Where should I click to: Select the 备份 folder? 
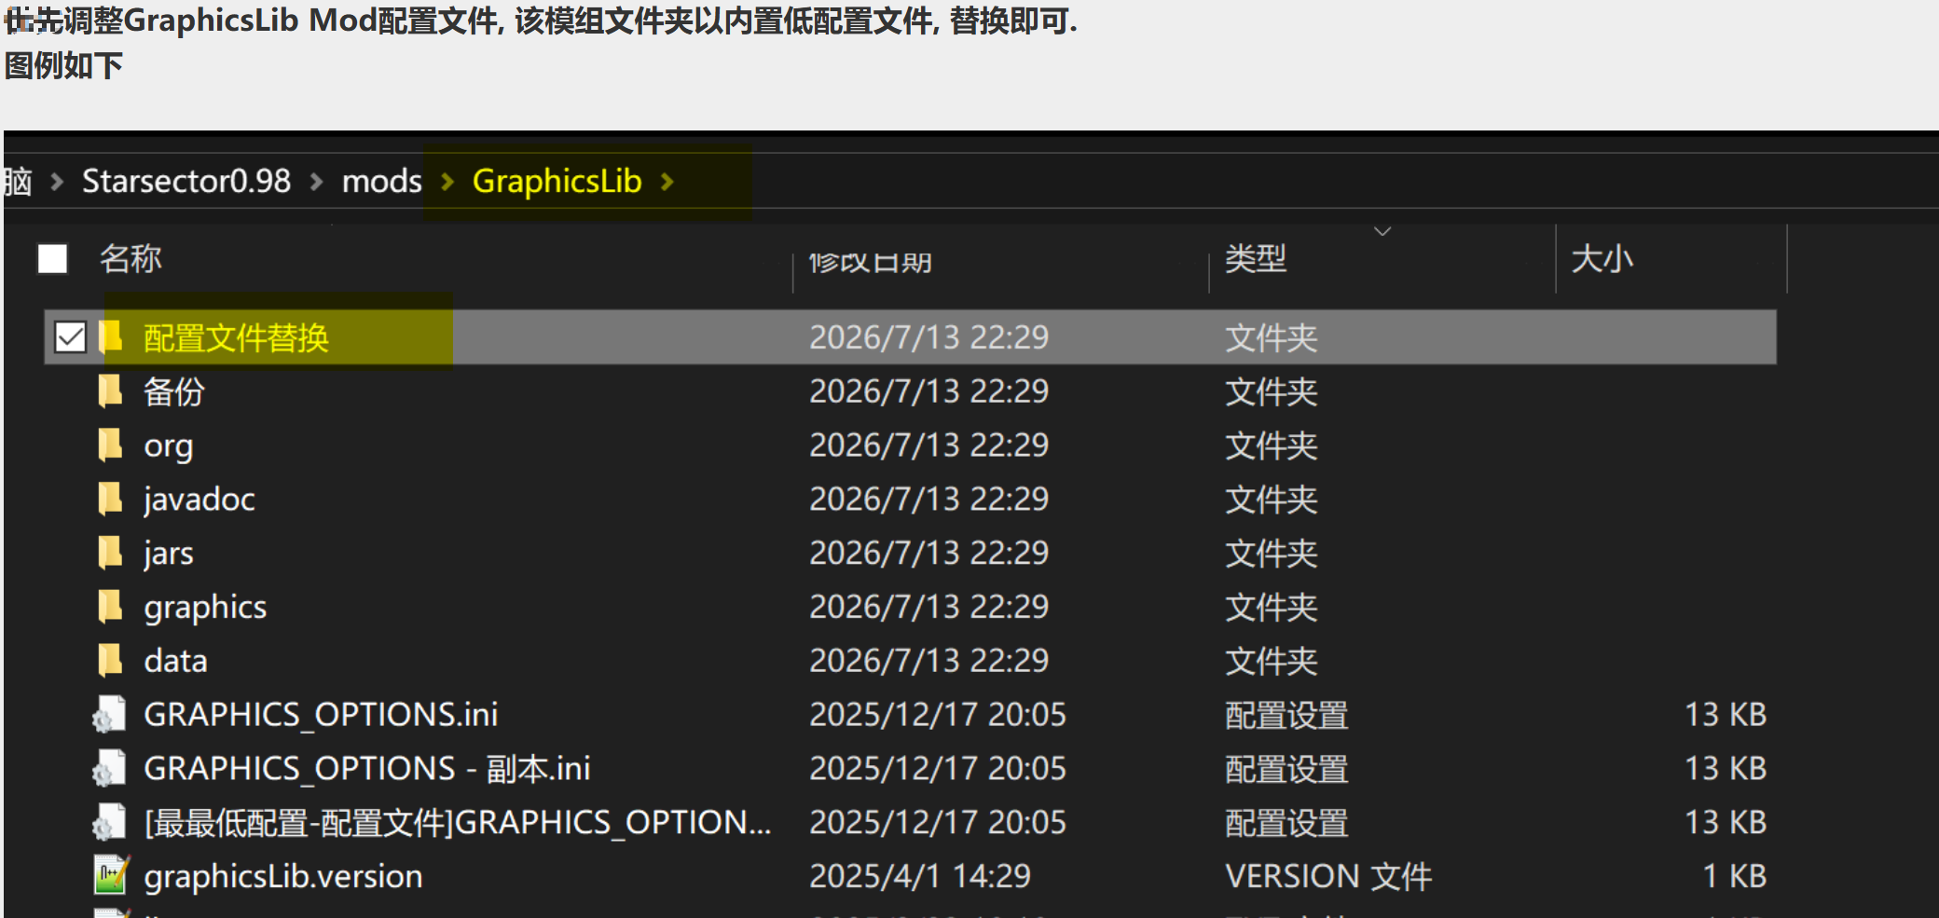(x=174, y=391)
